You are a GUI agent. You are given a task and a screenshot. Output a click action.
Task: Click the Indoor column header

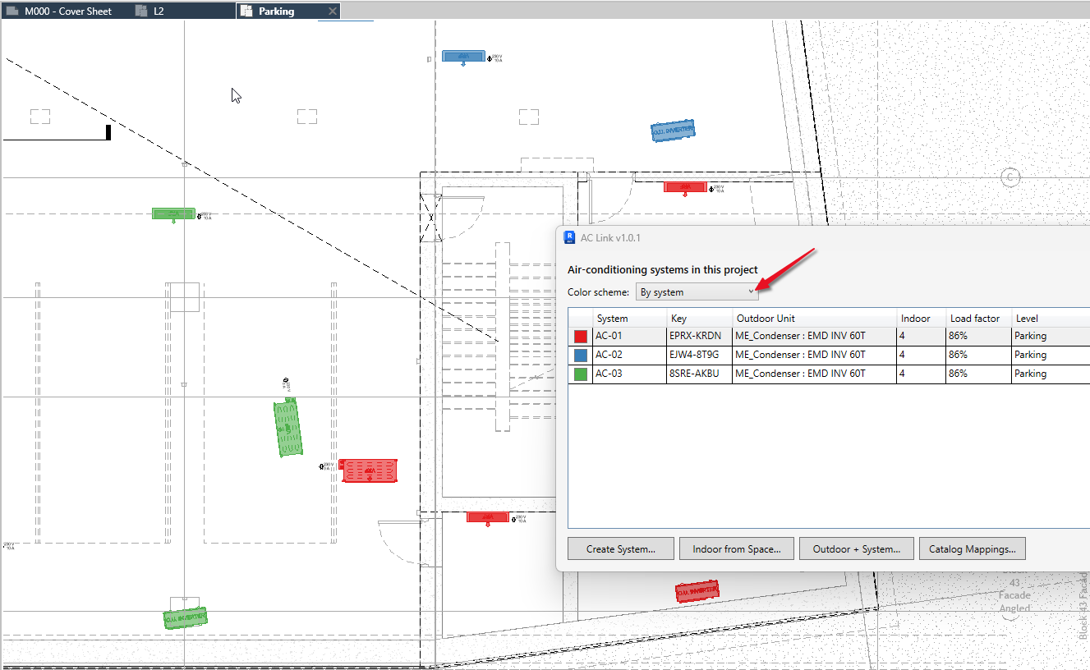[x=921, y=318]
